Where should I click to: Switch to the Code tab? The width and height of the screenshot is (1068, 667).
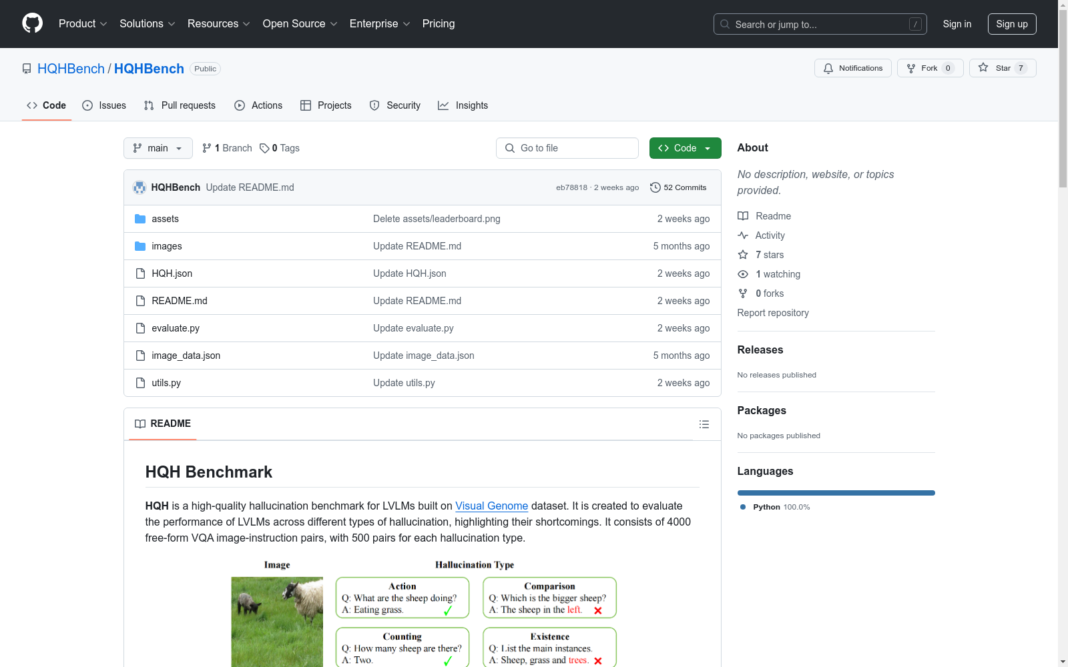click(46, 105)
